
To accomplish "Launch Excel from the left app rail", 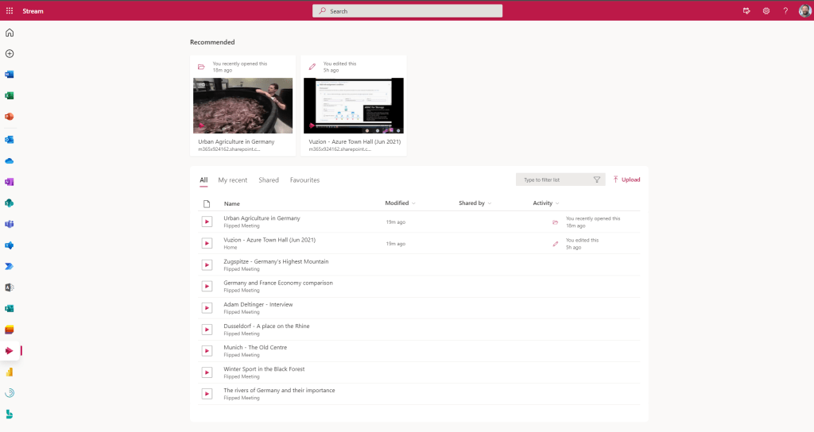I will coord(10,96).
